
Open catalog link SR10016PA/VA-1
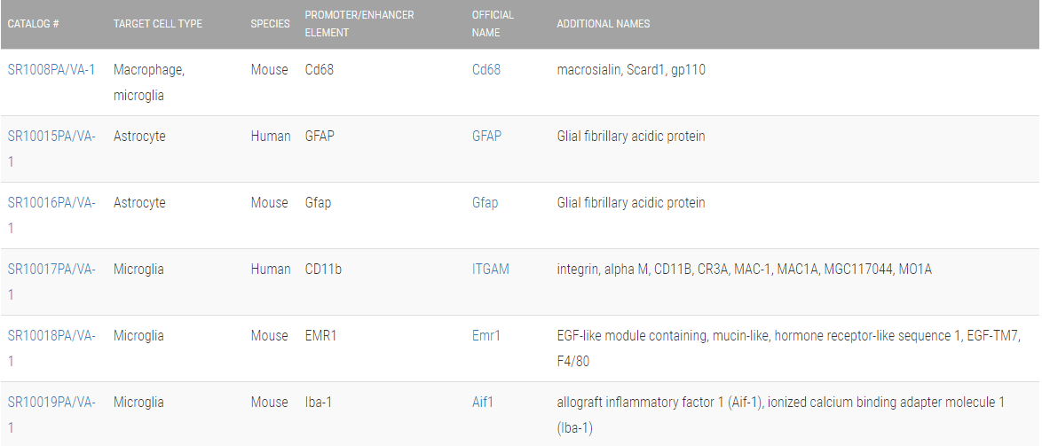click(x=51, y=202)
